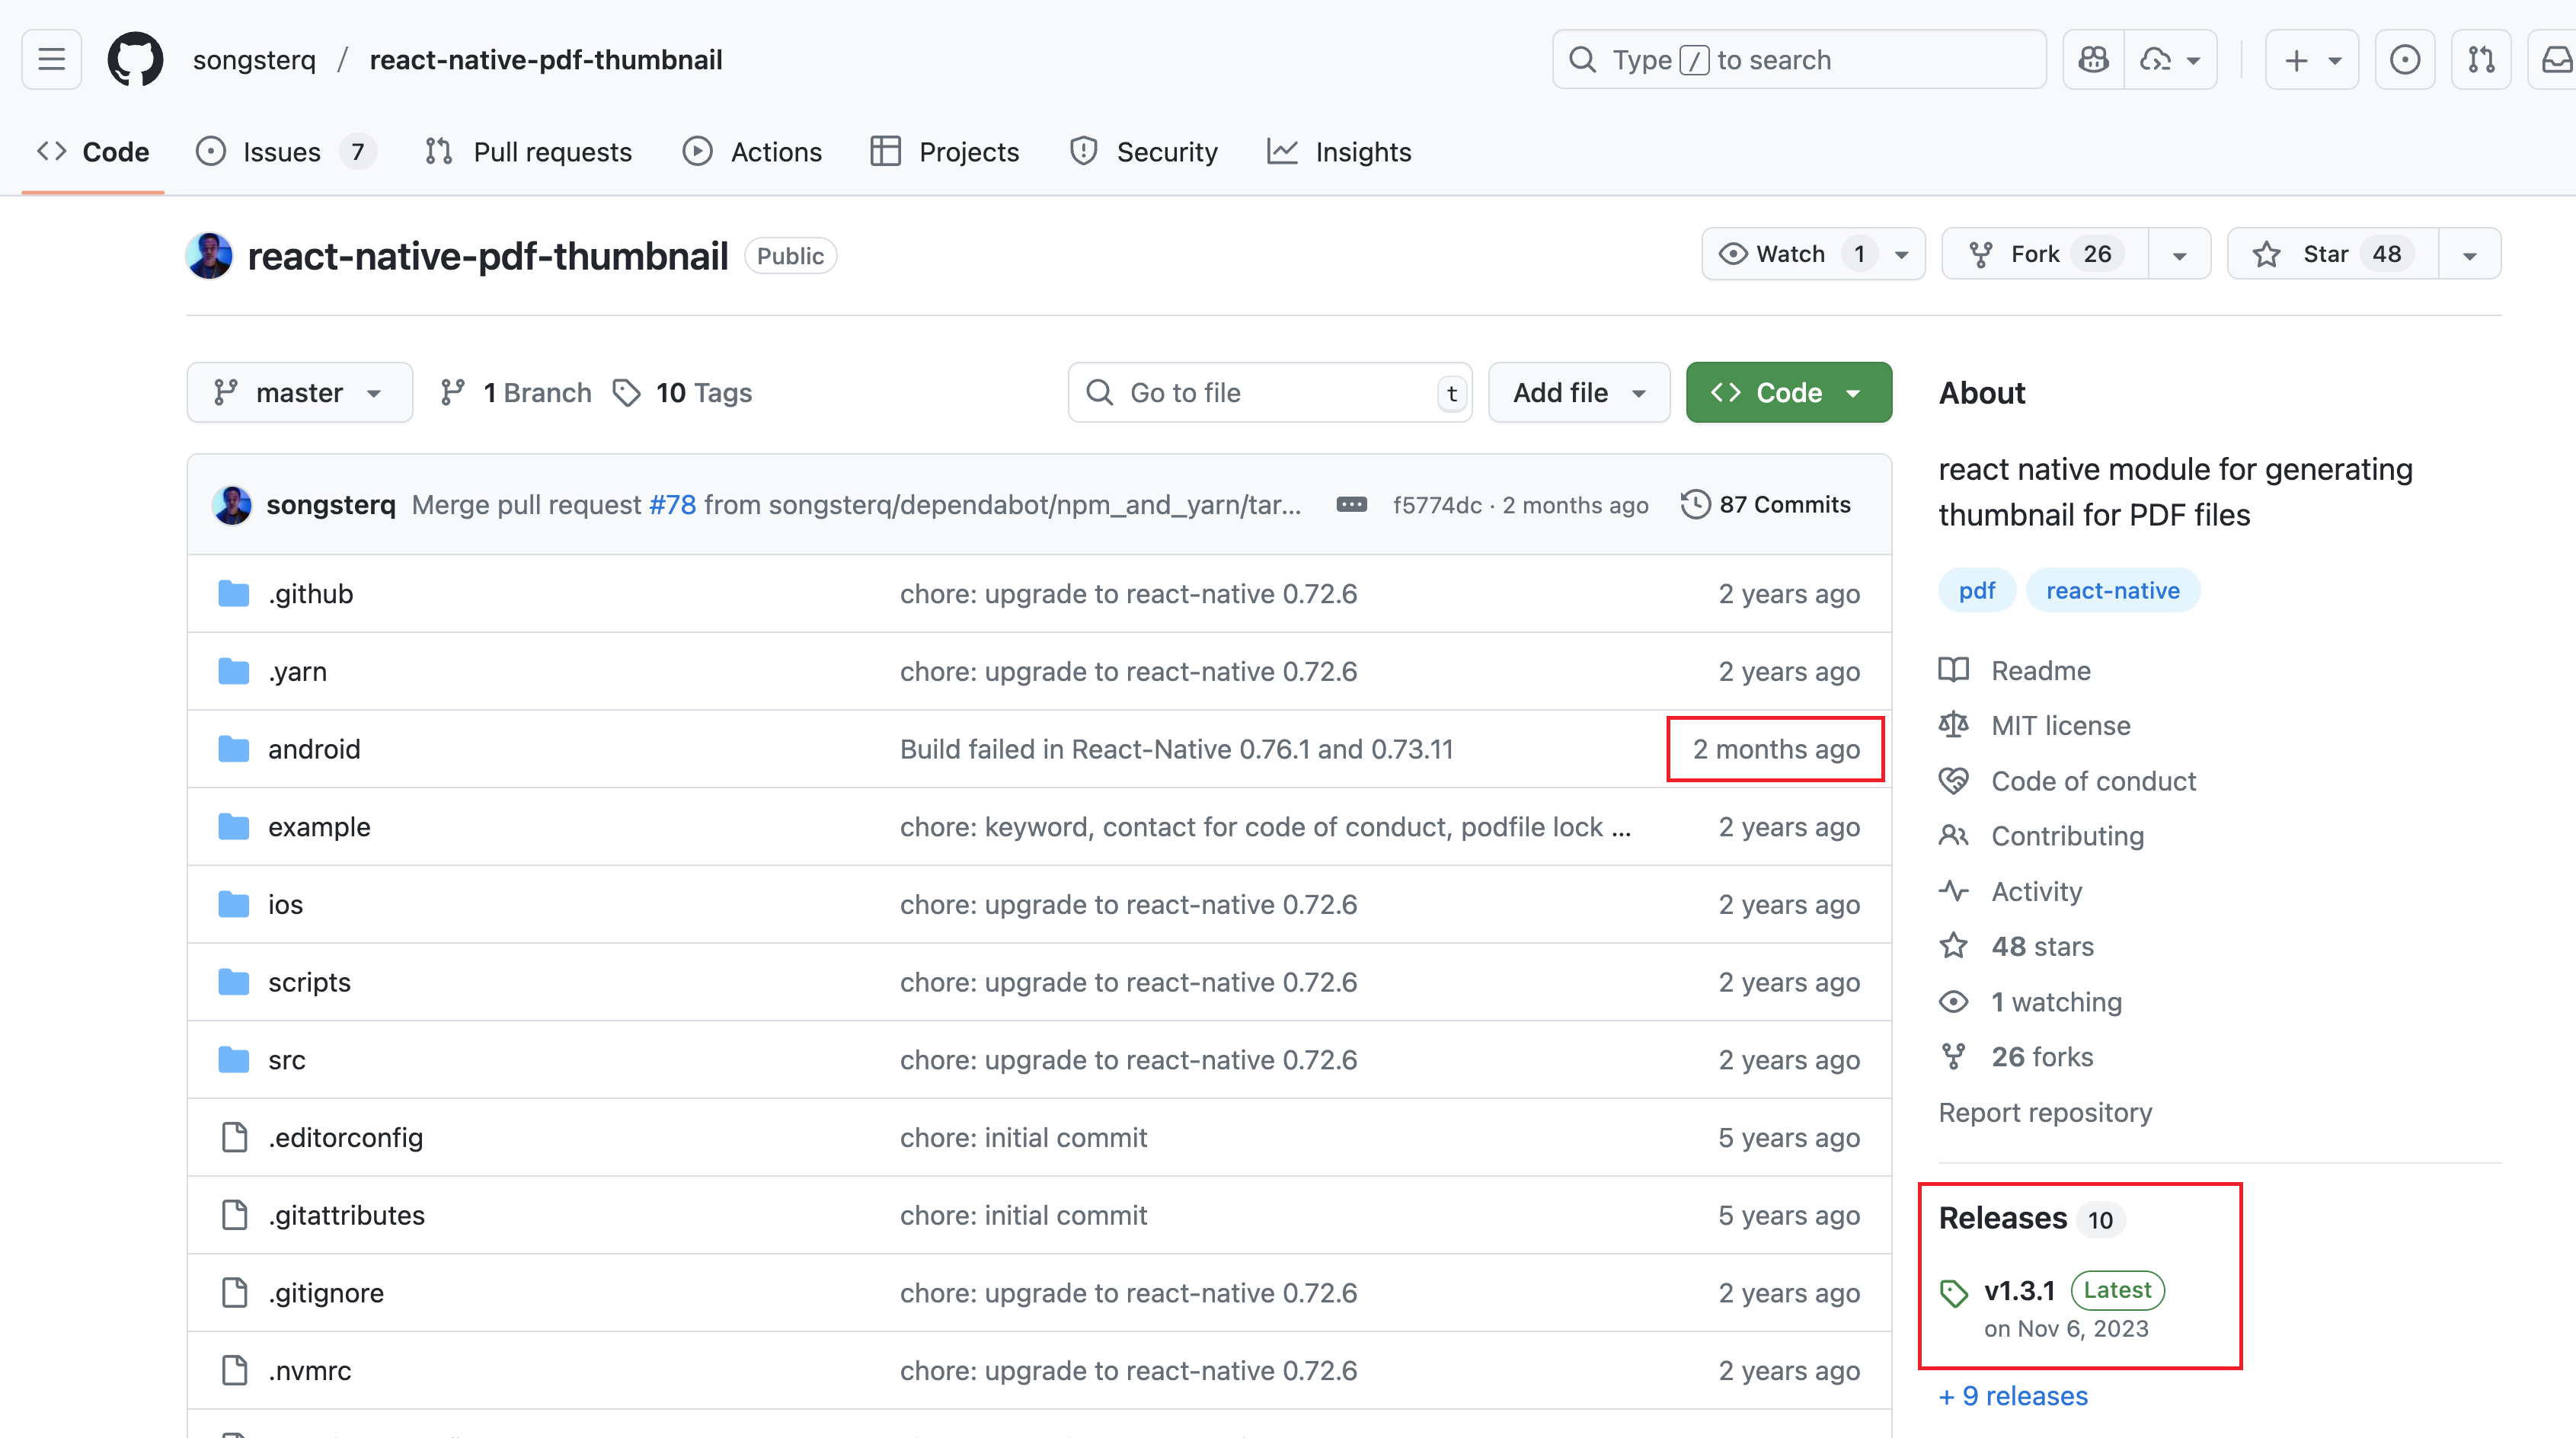2576x1438 pixels.
Task: Open the Copilot menu icon
Action: coord(2092,59)
